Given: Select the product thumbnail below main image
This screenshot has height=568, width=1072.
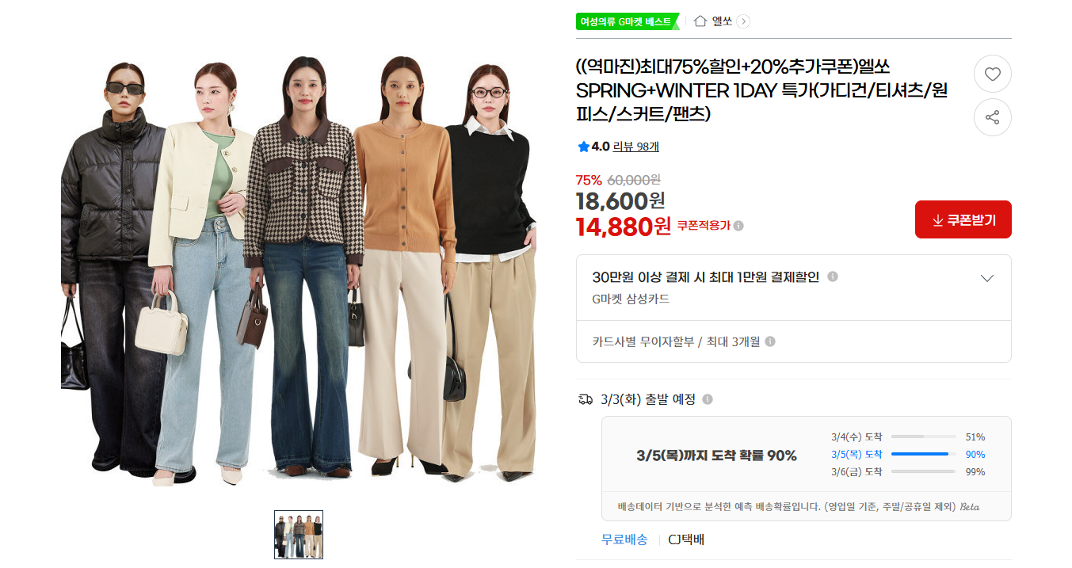Looking at the screenshot, I should click(299, 535).
